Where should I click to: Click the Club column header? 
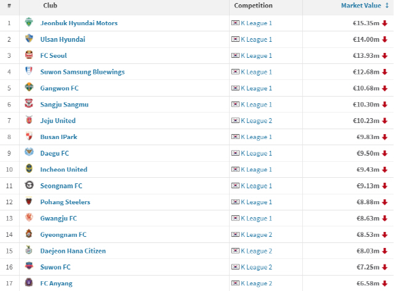tap(50, 6)
